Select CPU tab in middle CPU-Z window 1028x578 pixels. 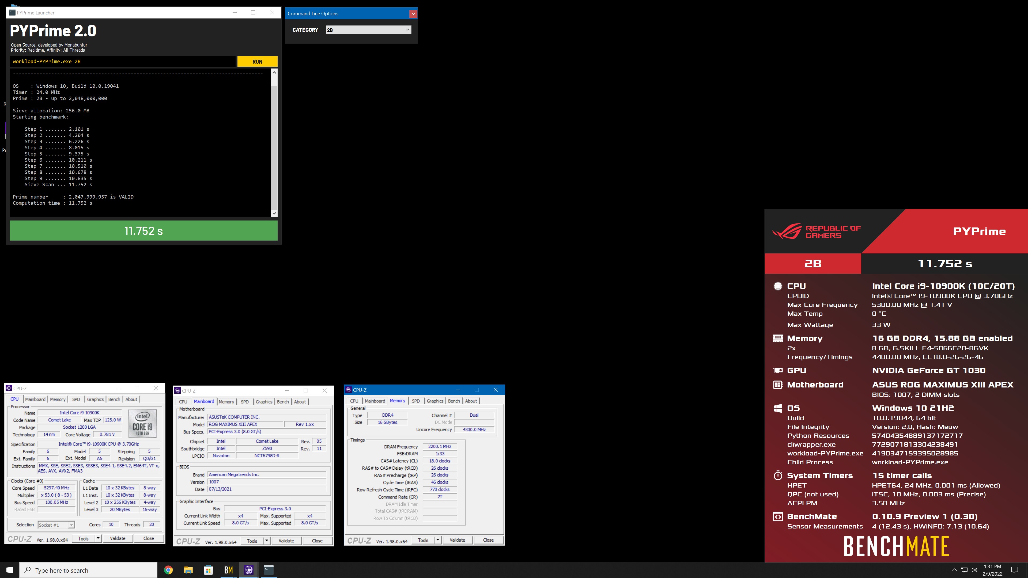click(183, 402)
